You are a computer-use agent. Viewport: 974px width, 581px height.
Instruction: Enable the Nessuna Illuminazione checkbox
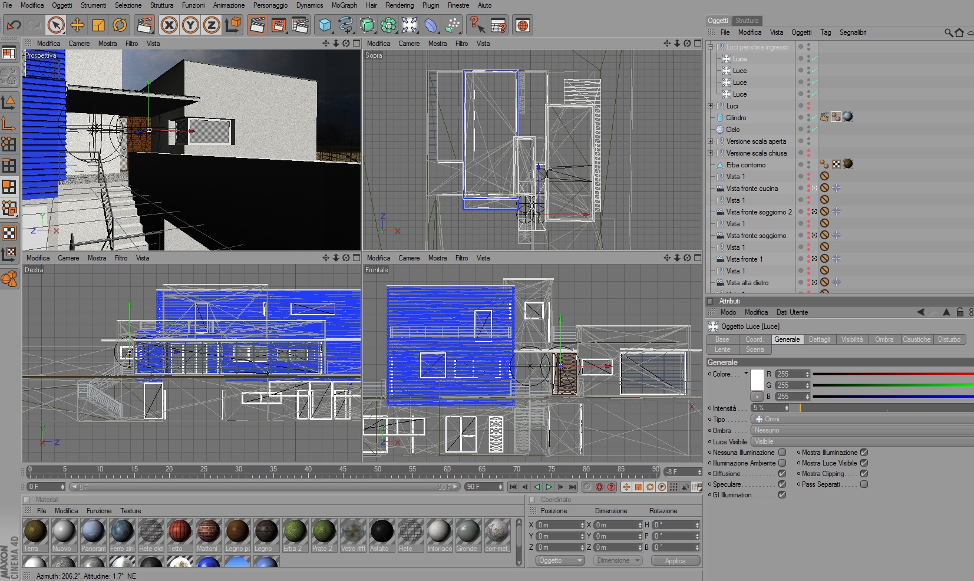(782, 453)
